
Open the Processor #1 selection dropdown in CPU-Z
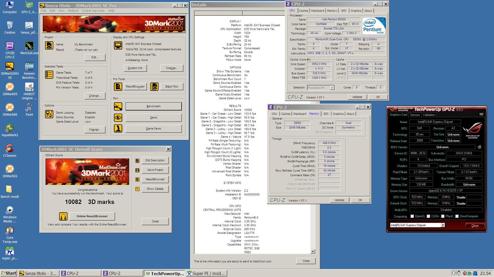[x=332, y=88]
